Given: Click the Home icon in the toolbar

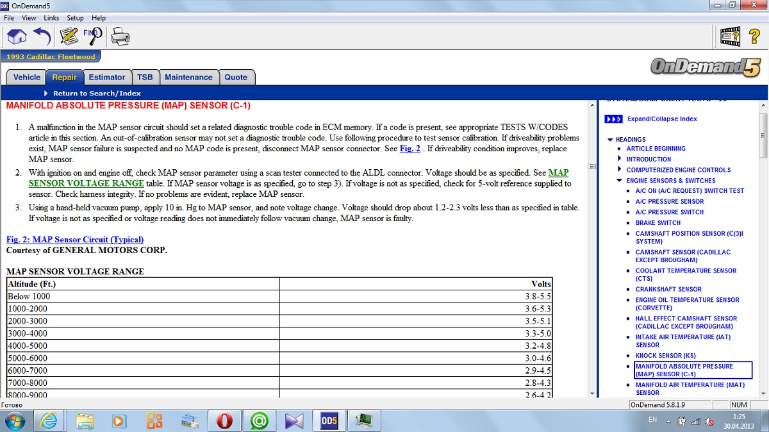Looking at the screenshot, I should pos(17,36).
